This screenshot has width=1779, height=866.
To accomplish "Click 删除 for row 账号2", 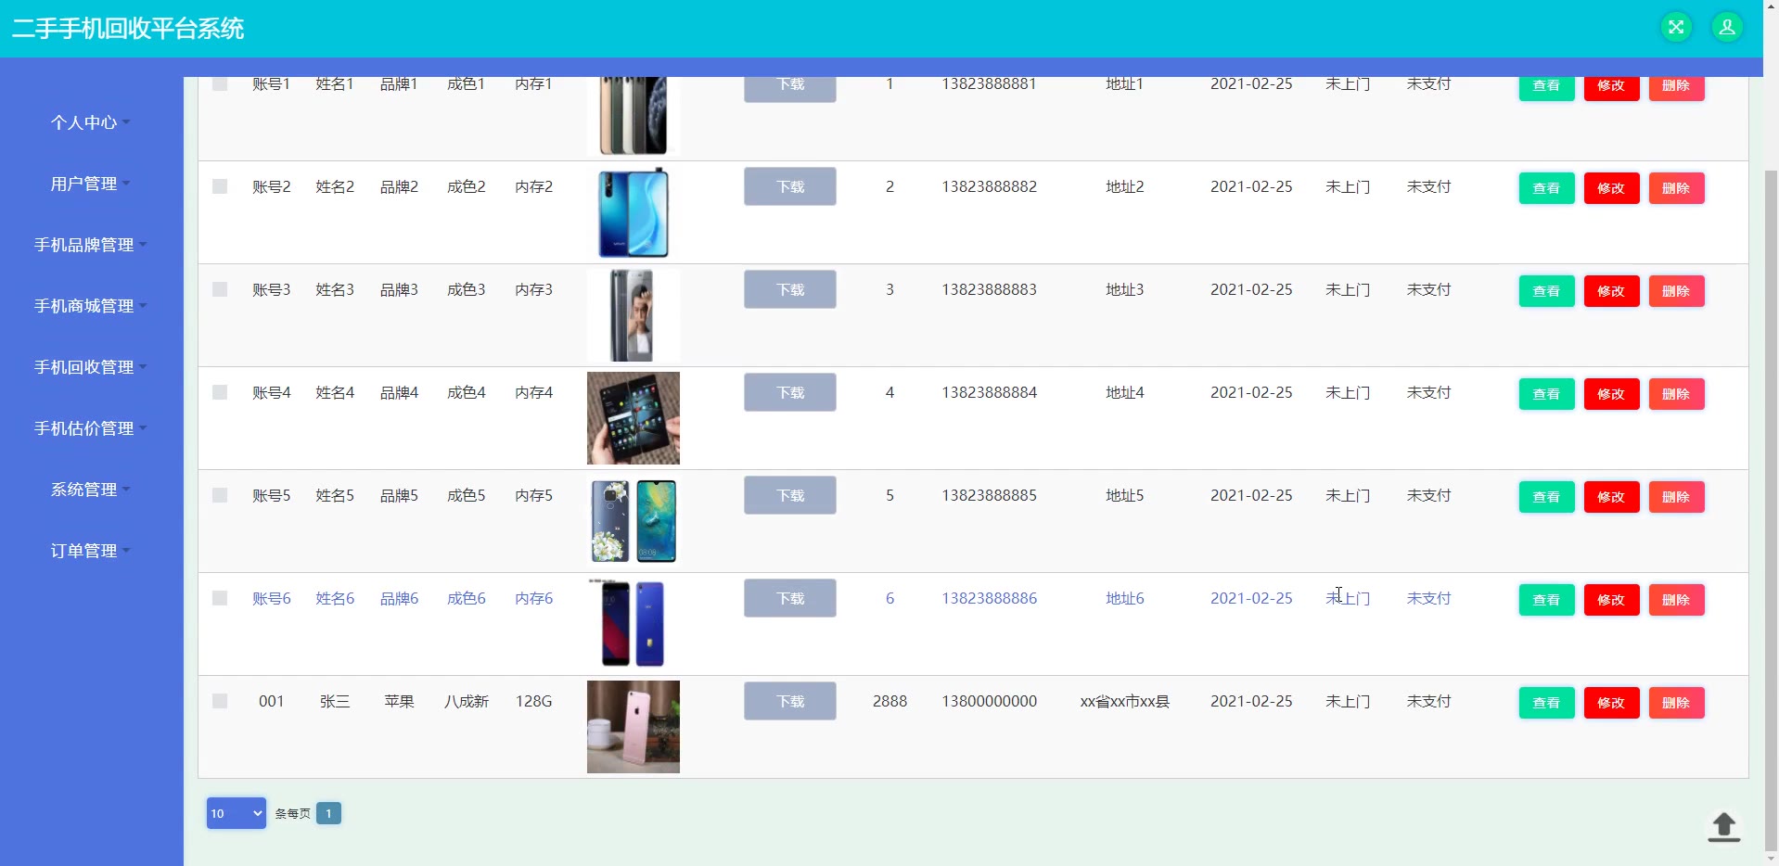I will tap(1676, 188).
